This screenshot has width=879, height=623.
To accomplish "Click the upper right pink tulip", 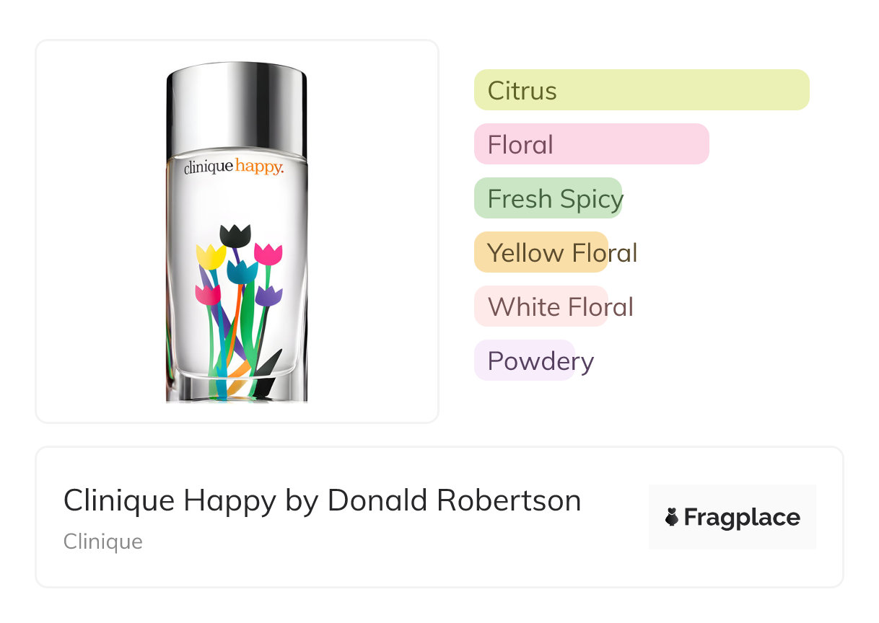I will [x=268, y=254].
